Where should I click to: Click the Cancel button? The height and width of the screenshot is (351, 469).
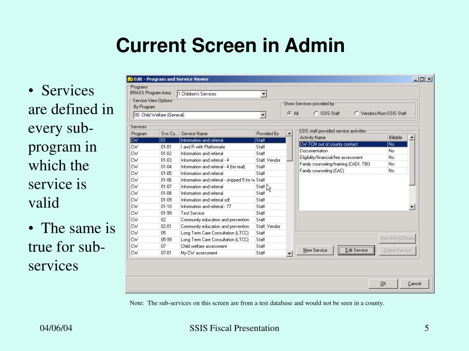(414, 283)
